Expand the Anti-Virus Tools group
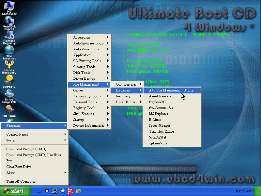This screenshot has width=261, height=196. pyautogui.click(x=89, y=49)
